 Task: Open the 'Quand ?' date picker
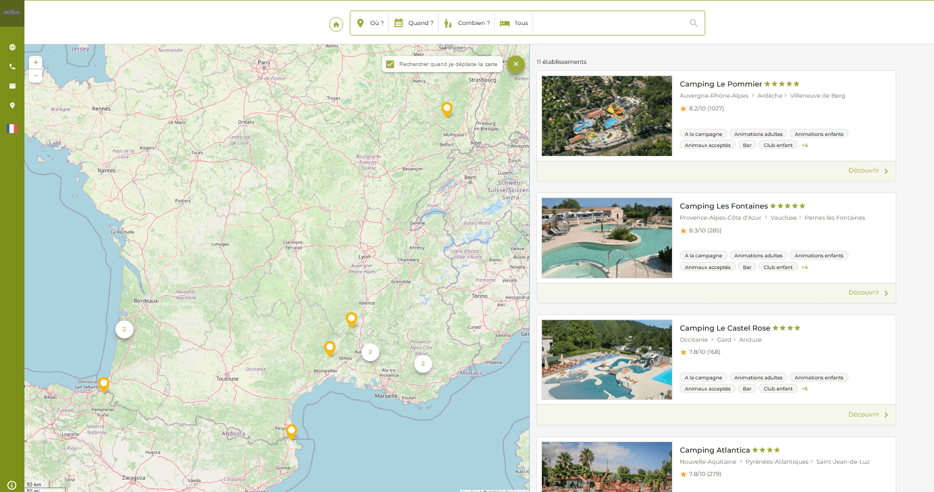[x=414, y=23]
